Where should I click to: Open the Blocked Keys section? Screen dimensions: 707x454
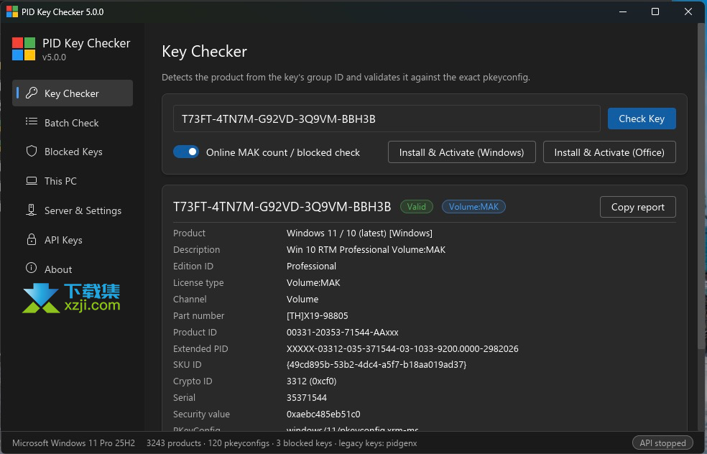pos(73,152)
